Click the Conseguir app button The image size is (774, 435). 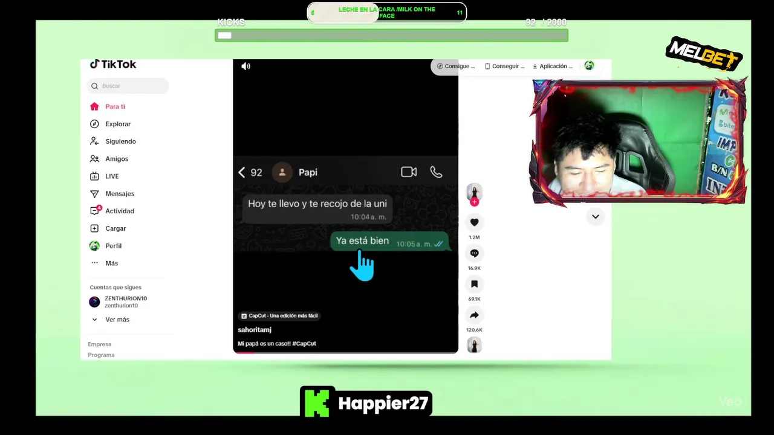click(504, 66)
